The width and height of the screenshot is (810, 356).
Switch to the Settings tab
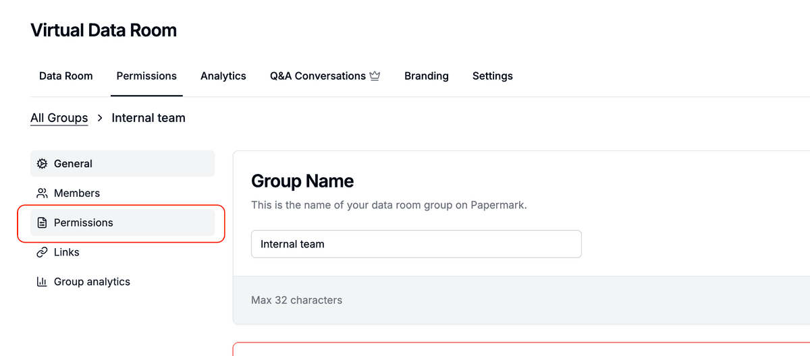492,76
